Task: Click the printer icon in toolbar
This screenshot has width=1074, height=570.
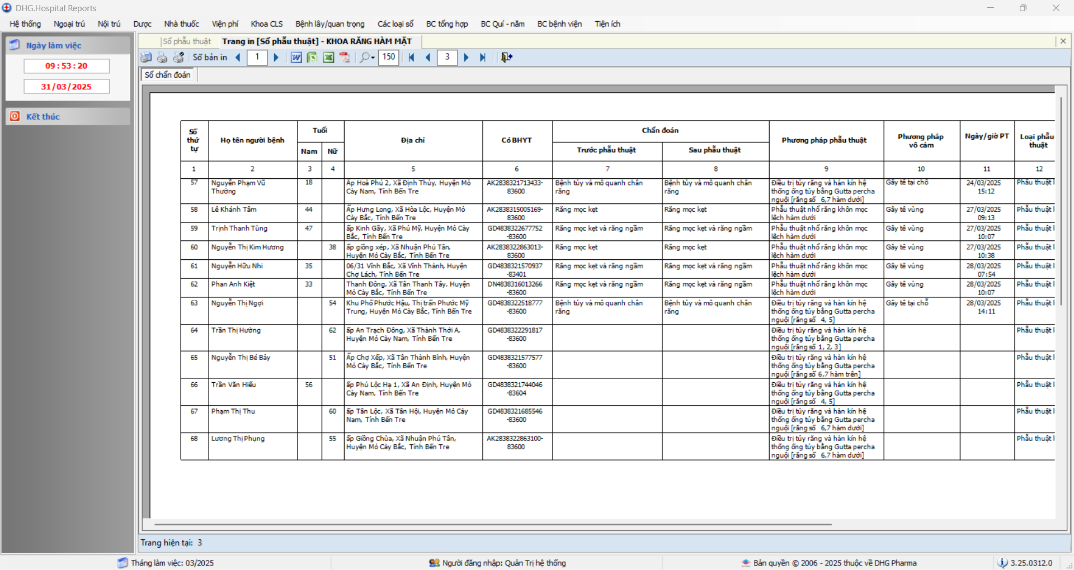Action: click(162, 58)
